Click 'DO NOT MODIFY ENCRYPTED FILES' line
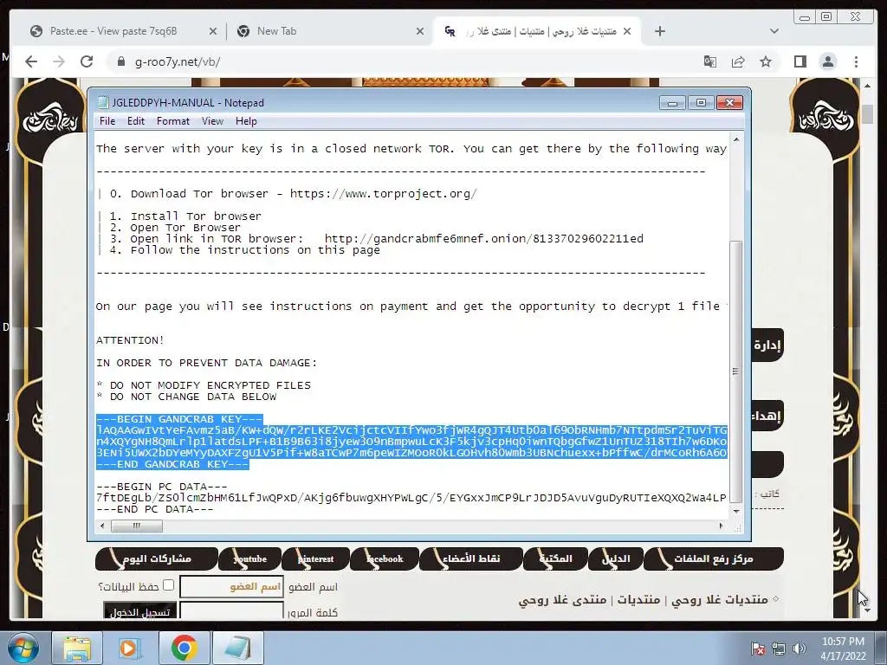Screen dimensions: 887x665 point(210,385)
